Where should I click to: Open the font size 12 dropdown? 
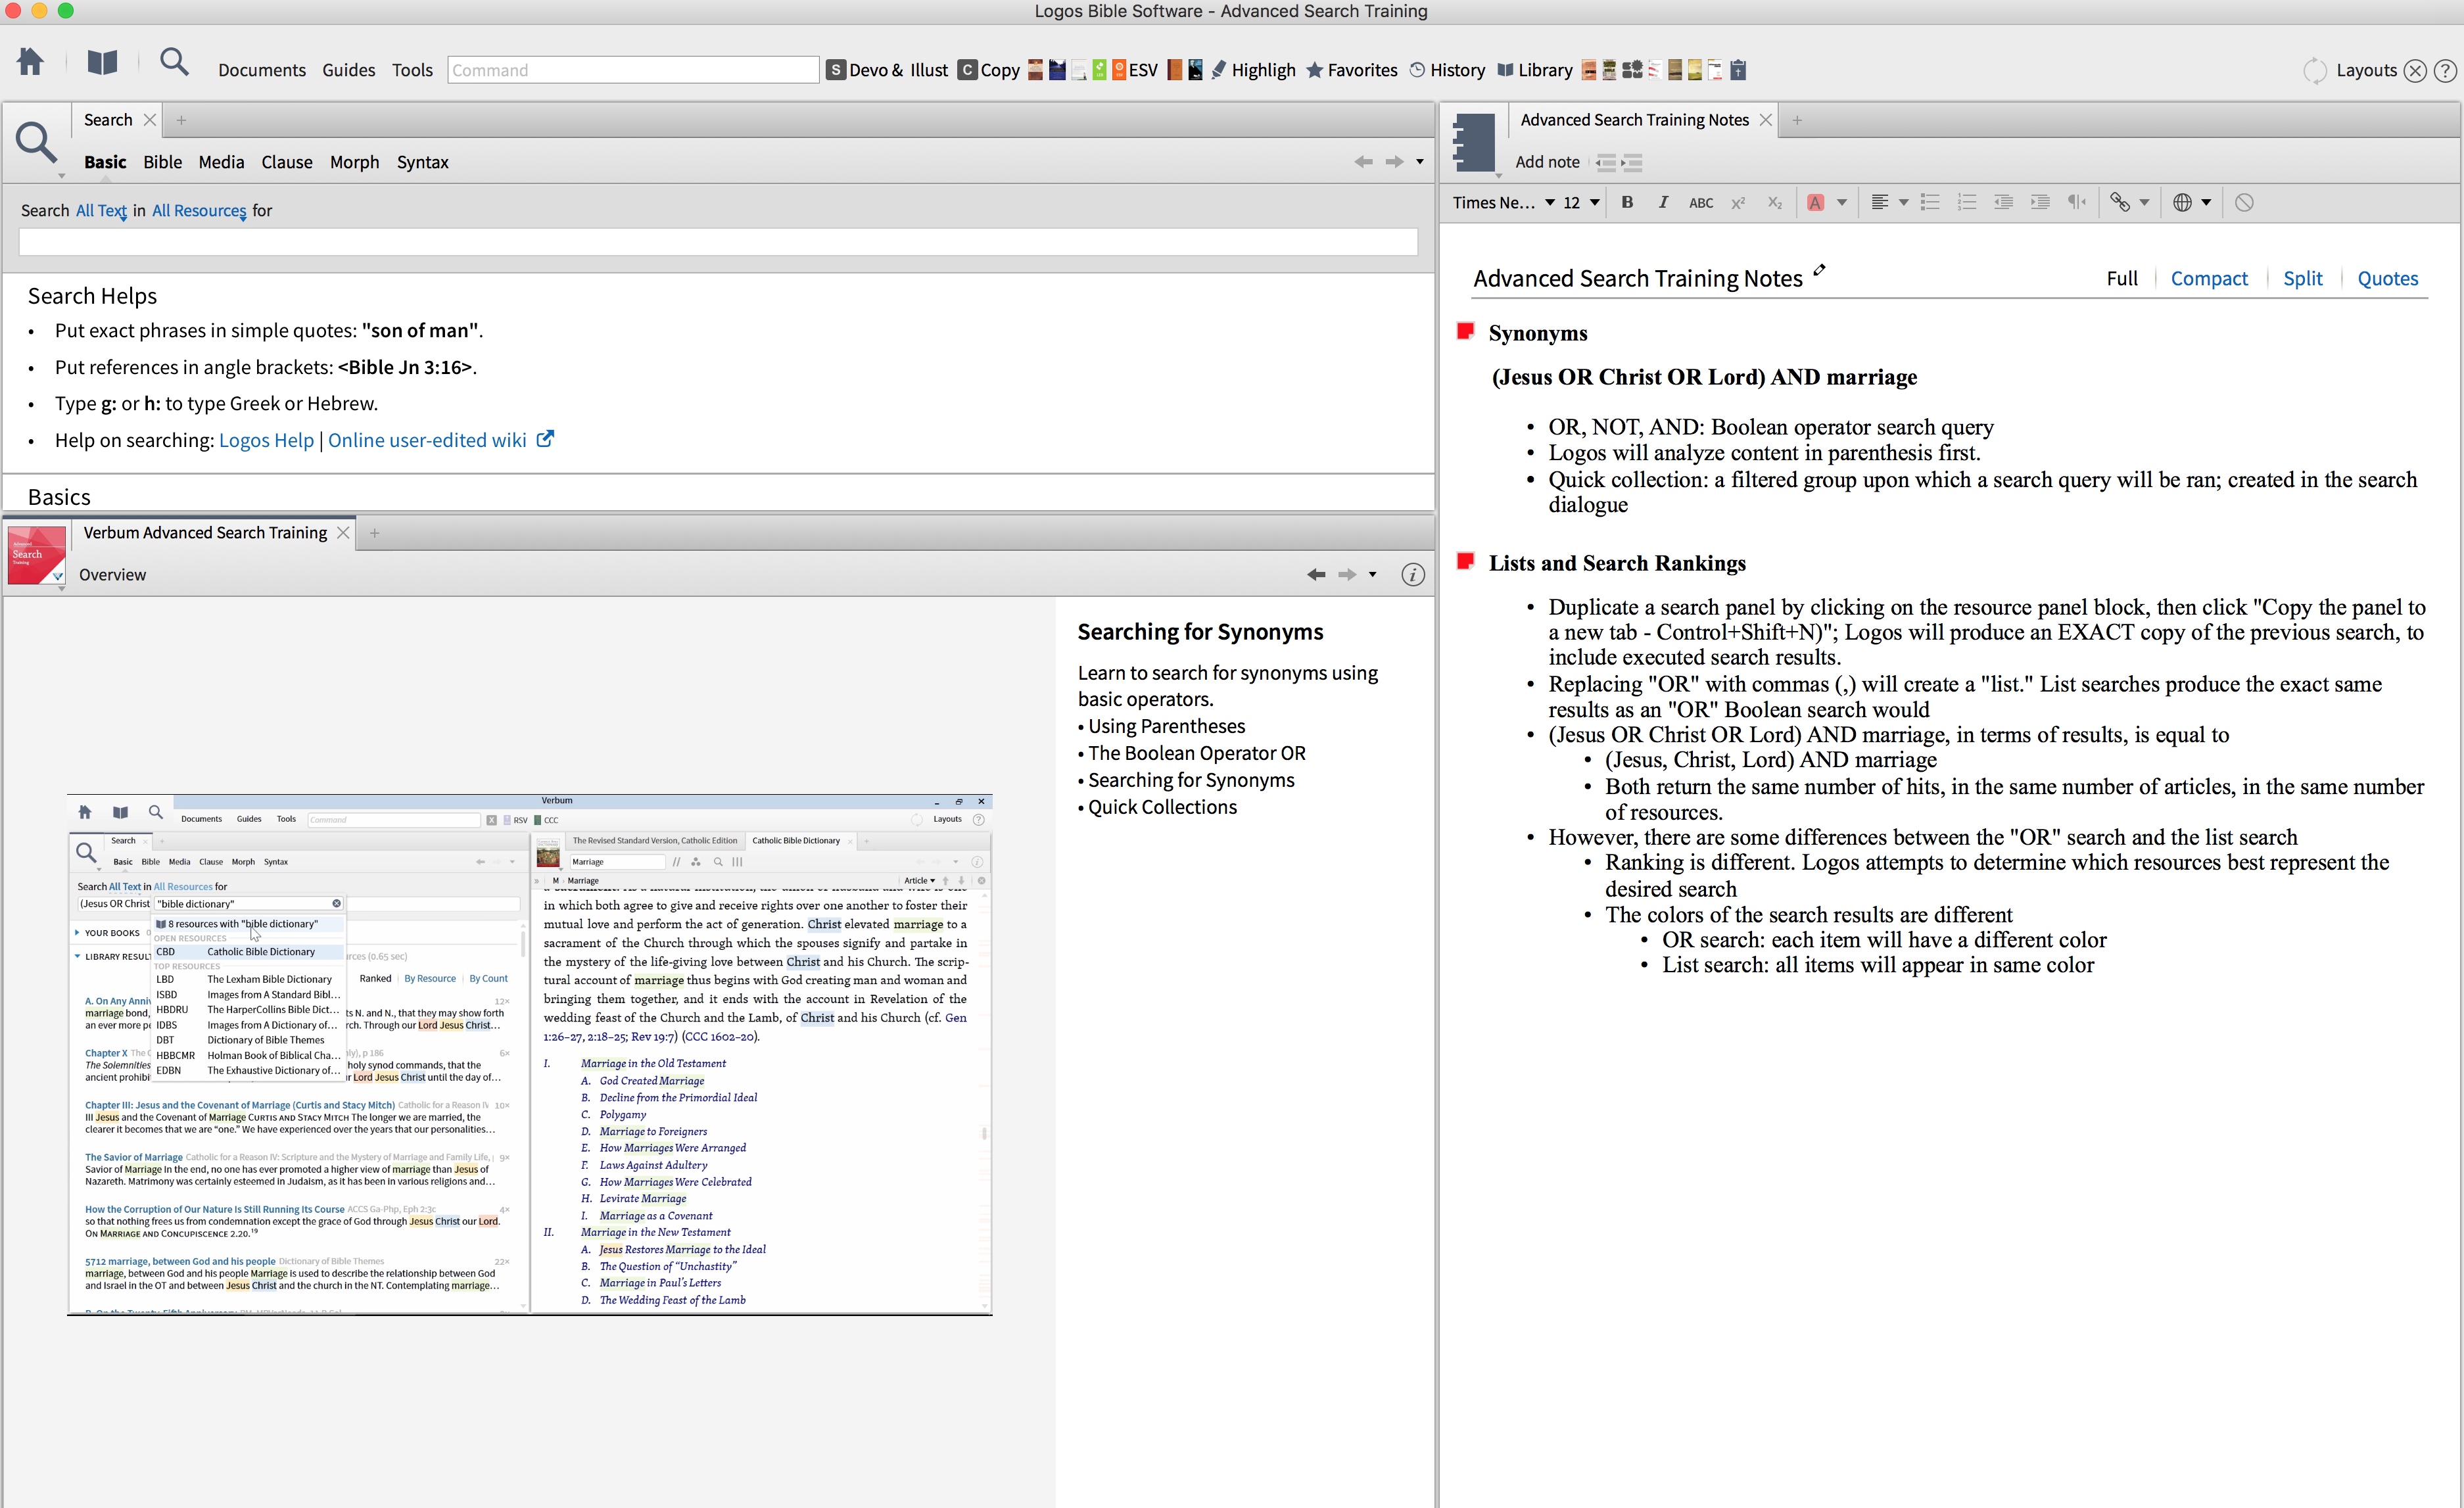click(x=1581, y=203)
